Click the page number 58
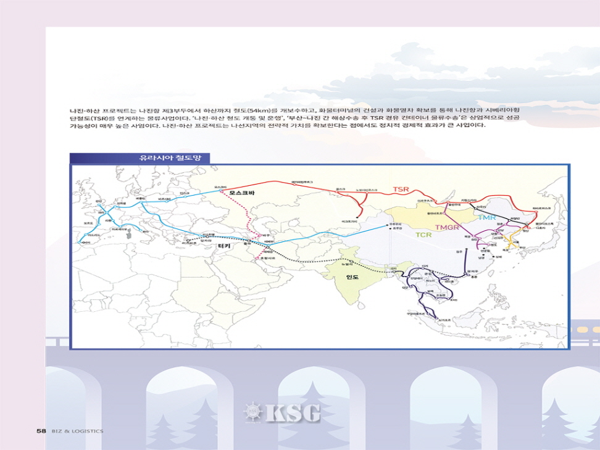The image size is (600, 450). [x=41, y=431]
